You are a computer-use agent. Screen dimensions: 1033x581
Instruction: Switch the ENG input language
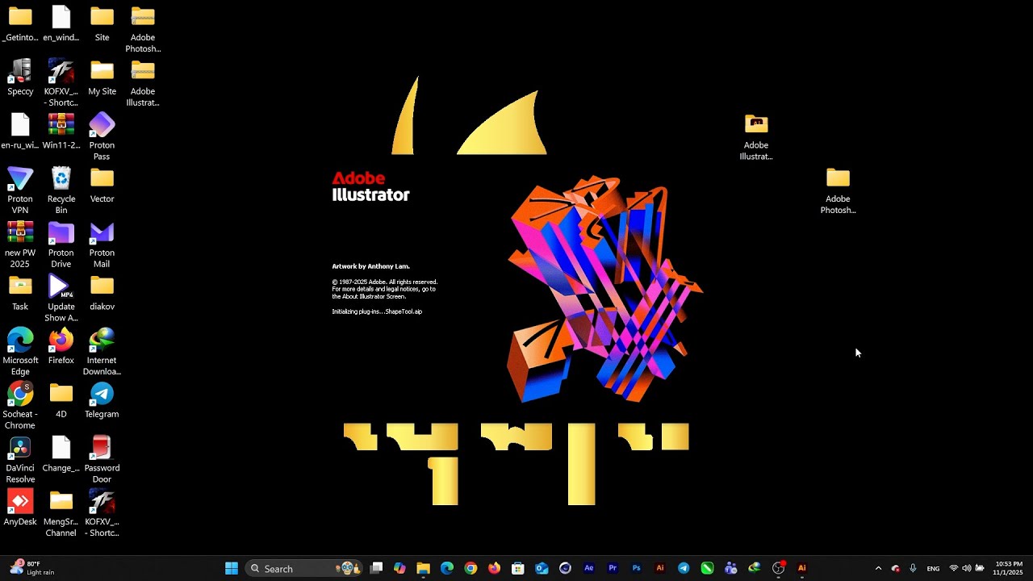[933, 569]
